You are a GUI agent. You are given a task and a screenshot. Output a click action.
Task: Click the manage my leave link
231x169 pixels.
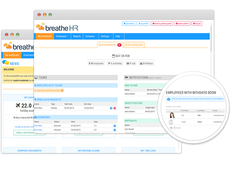(x=21, y=127)
